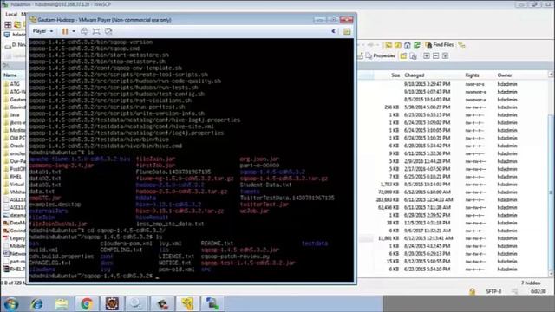Go to root directory icon in WinSCP remote panel

398,45
